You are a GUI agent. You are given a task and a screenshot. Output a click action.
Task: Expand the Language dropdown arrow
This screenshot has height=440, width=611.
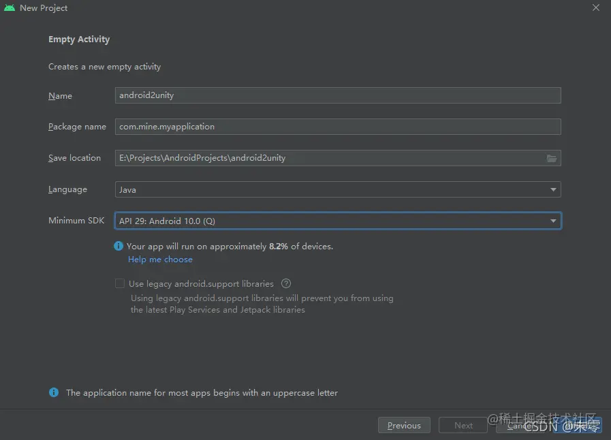click(x=553, y=189)
